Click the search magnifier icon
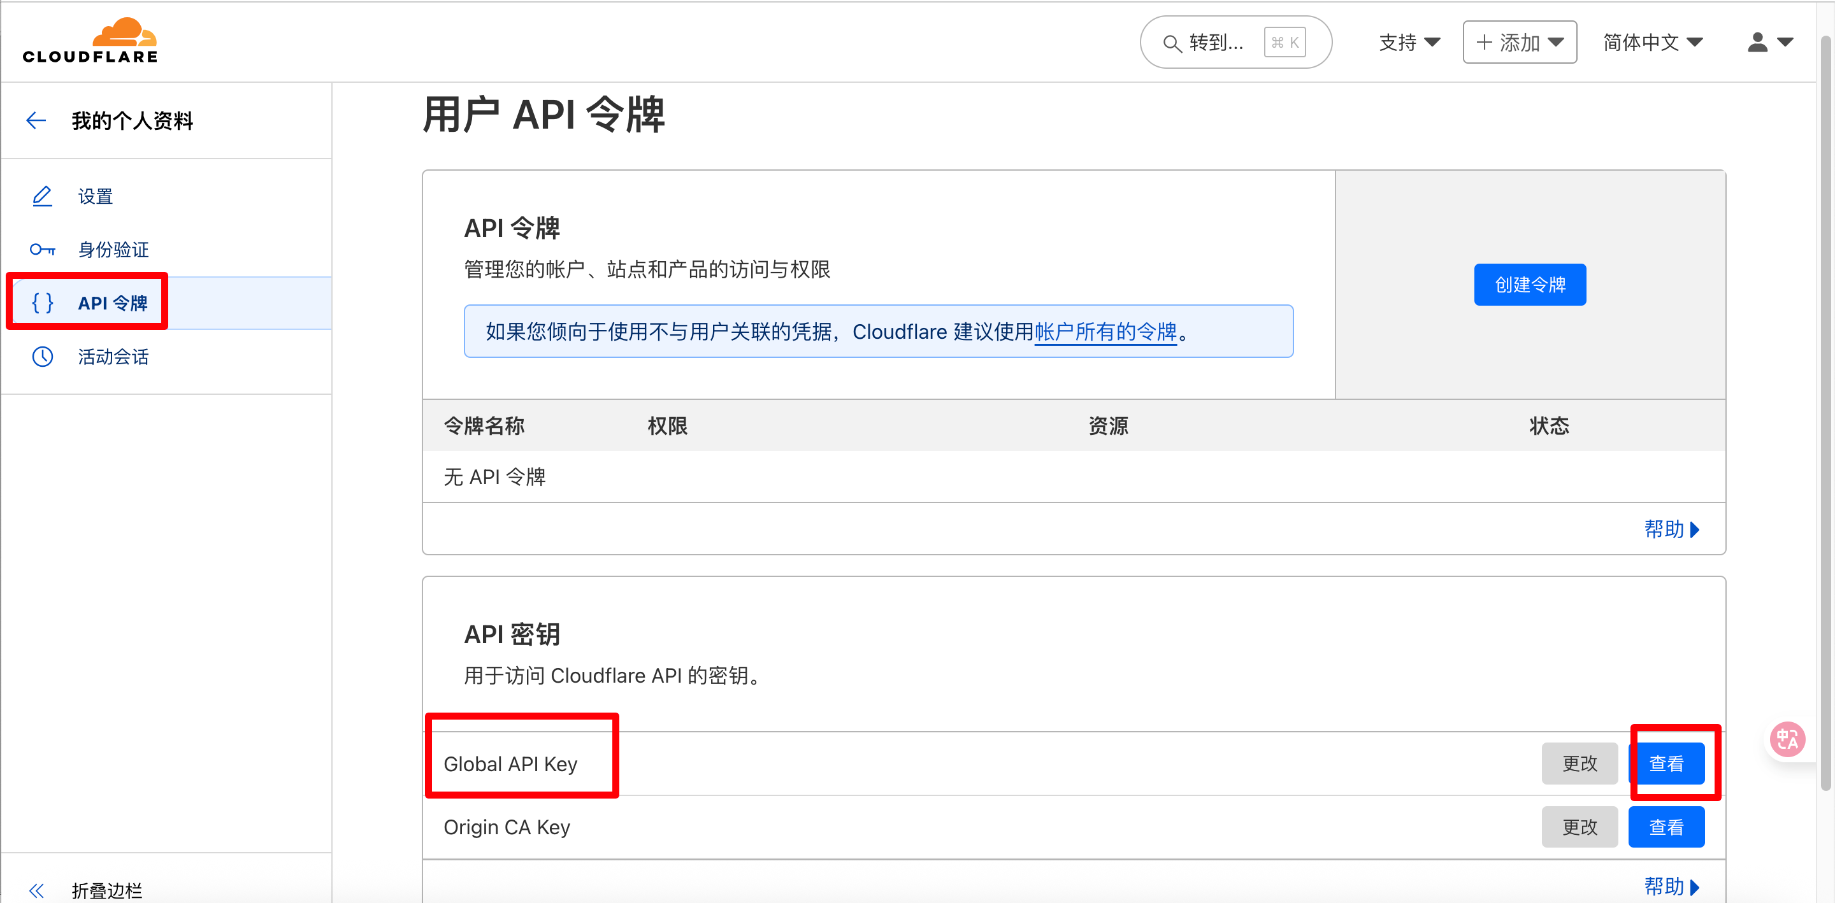Viewport: 1835px width, 903px height. [1171, 43]
